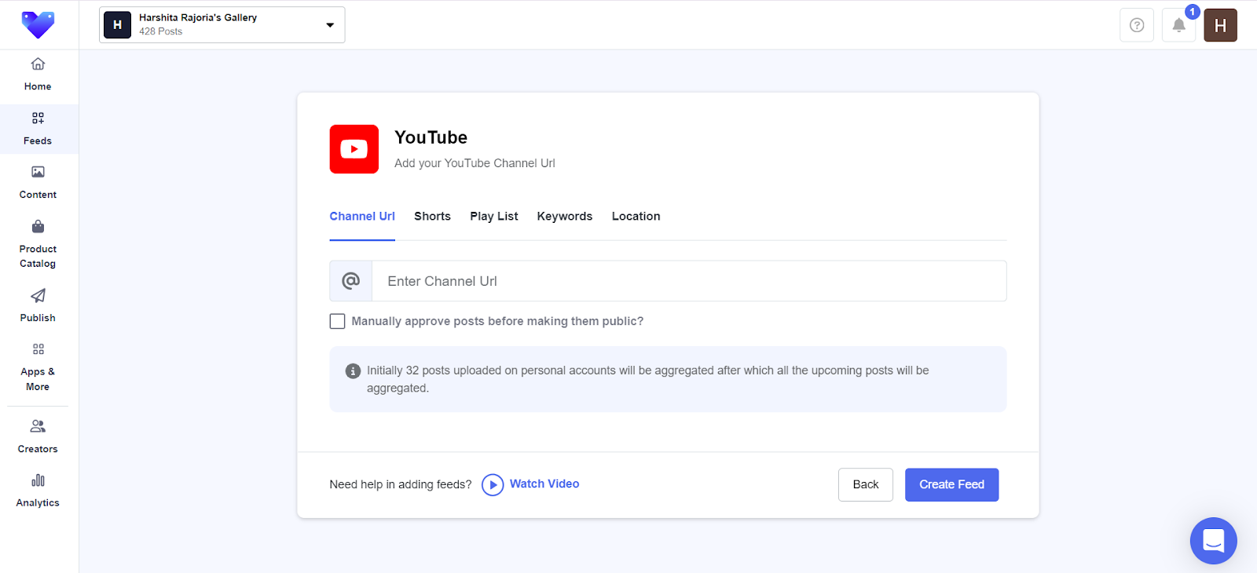1257x573 pixels.
Task: Focus the Enter Channel Url field
Action: [689, 281]
